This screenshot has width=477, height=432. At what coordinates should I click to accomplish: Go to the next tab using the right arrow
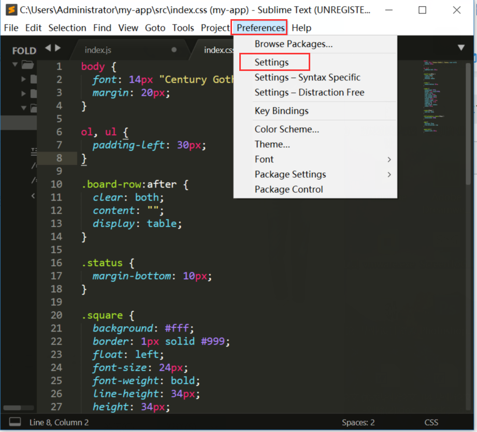pyautogui.click(x=58, y=48)
